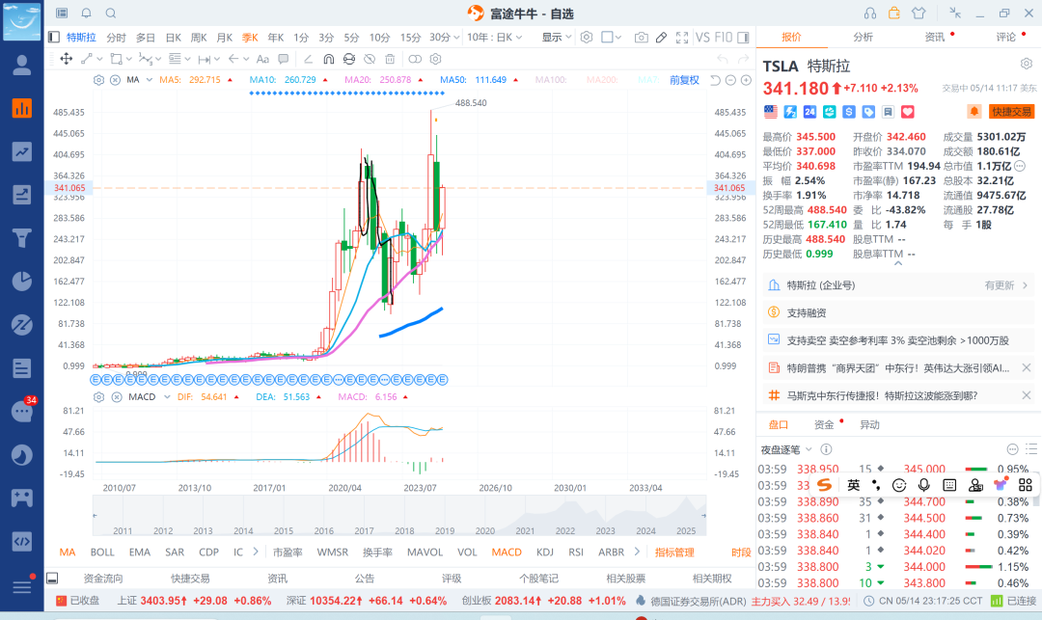Set a price alert with the orange bell
The width and height of the screenshot is (1042, 620).
click(x=974, y=112)
